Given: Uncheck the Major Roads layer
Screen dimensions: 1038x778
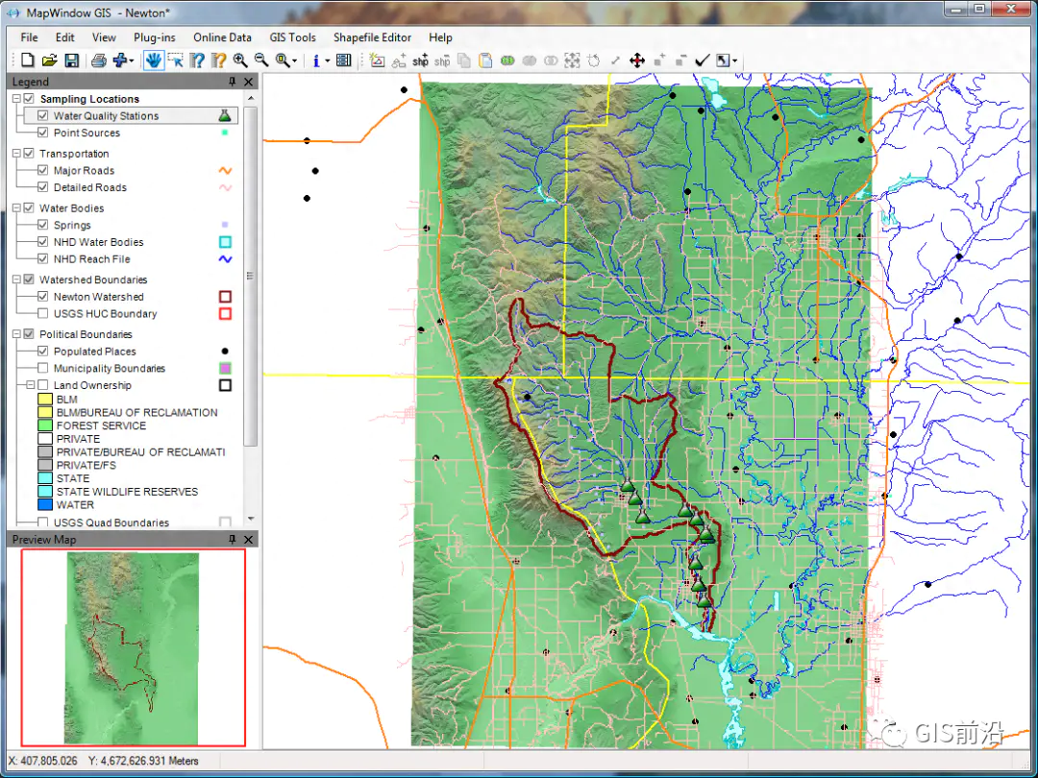Looking at the screenshot, I should point(43,171).
